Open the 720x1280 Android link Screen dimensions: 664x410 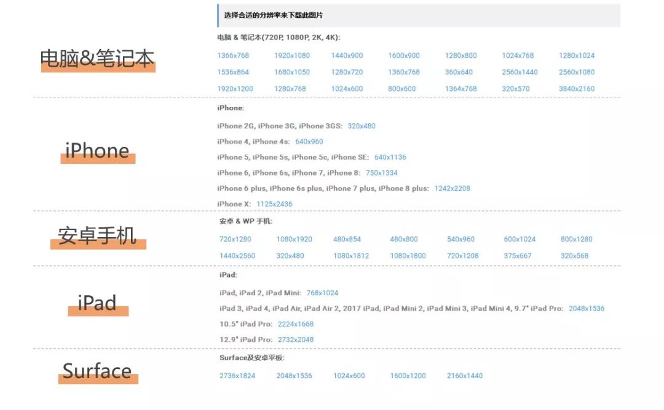pyautogui.click(x=235, y=239)
